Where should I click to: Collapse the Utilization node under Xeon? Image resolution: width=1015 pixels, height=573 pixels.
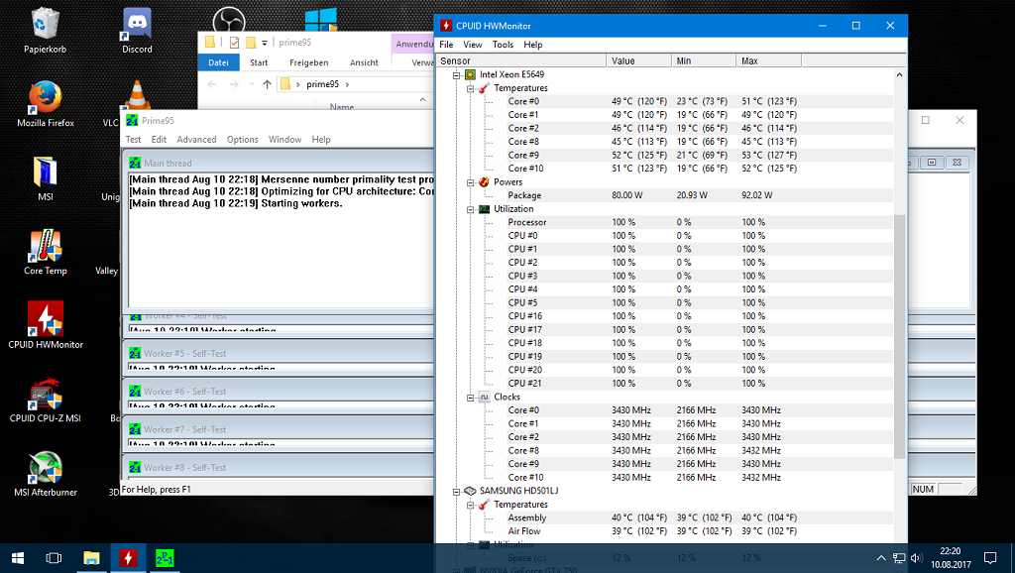pyautogui.click(x=471, y=209)
